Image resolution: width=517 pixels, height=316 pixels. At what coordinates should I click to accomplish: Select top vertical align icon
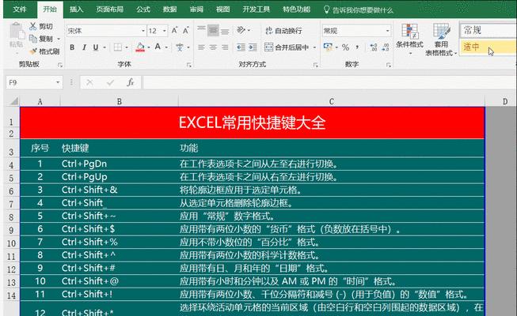[x=201, y=30]
